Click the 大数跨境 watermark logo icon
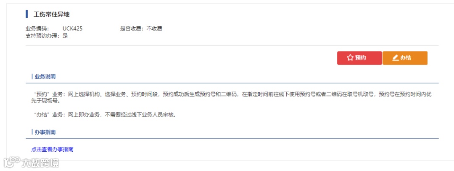Viewport: 454px width, 171px height. point(12,163)
